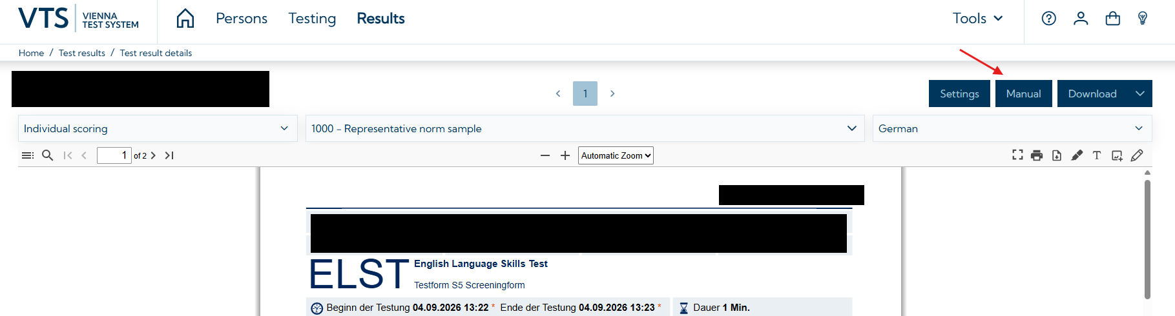Open the Individual scoring dropdown
The height and width of the screenshot is (316, 1175).
coord(158,128)
